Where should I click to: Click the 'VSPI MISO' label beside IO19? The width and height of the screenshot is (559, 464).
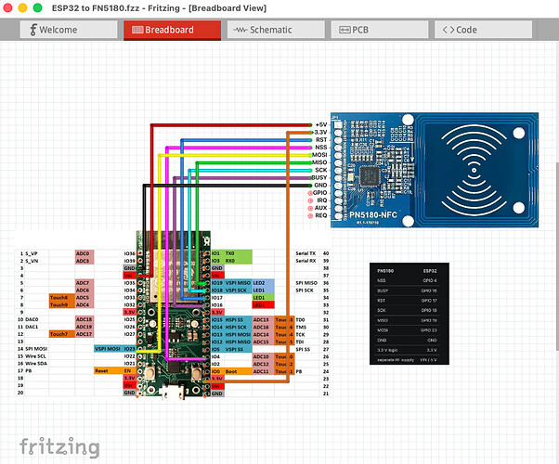click(x=238, y=283)
